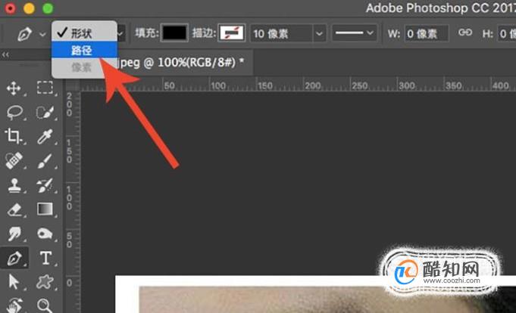Choose 形状 (Shape) mode option
The width and height of the screenshot is (516, 313).
tap(85, 33)
